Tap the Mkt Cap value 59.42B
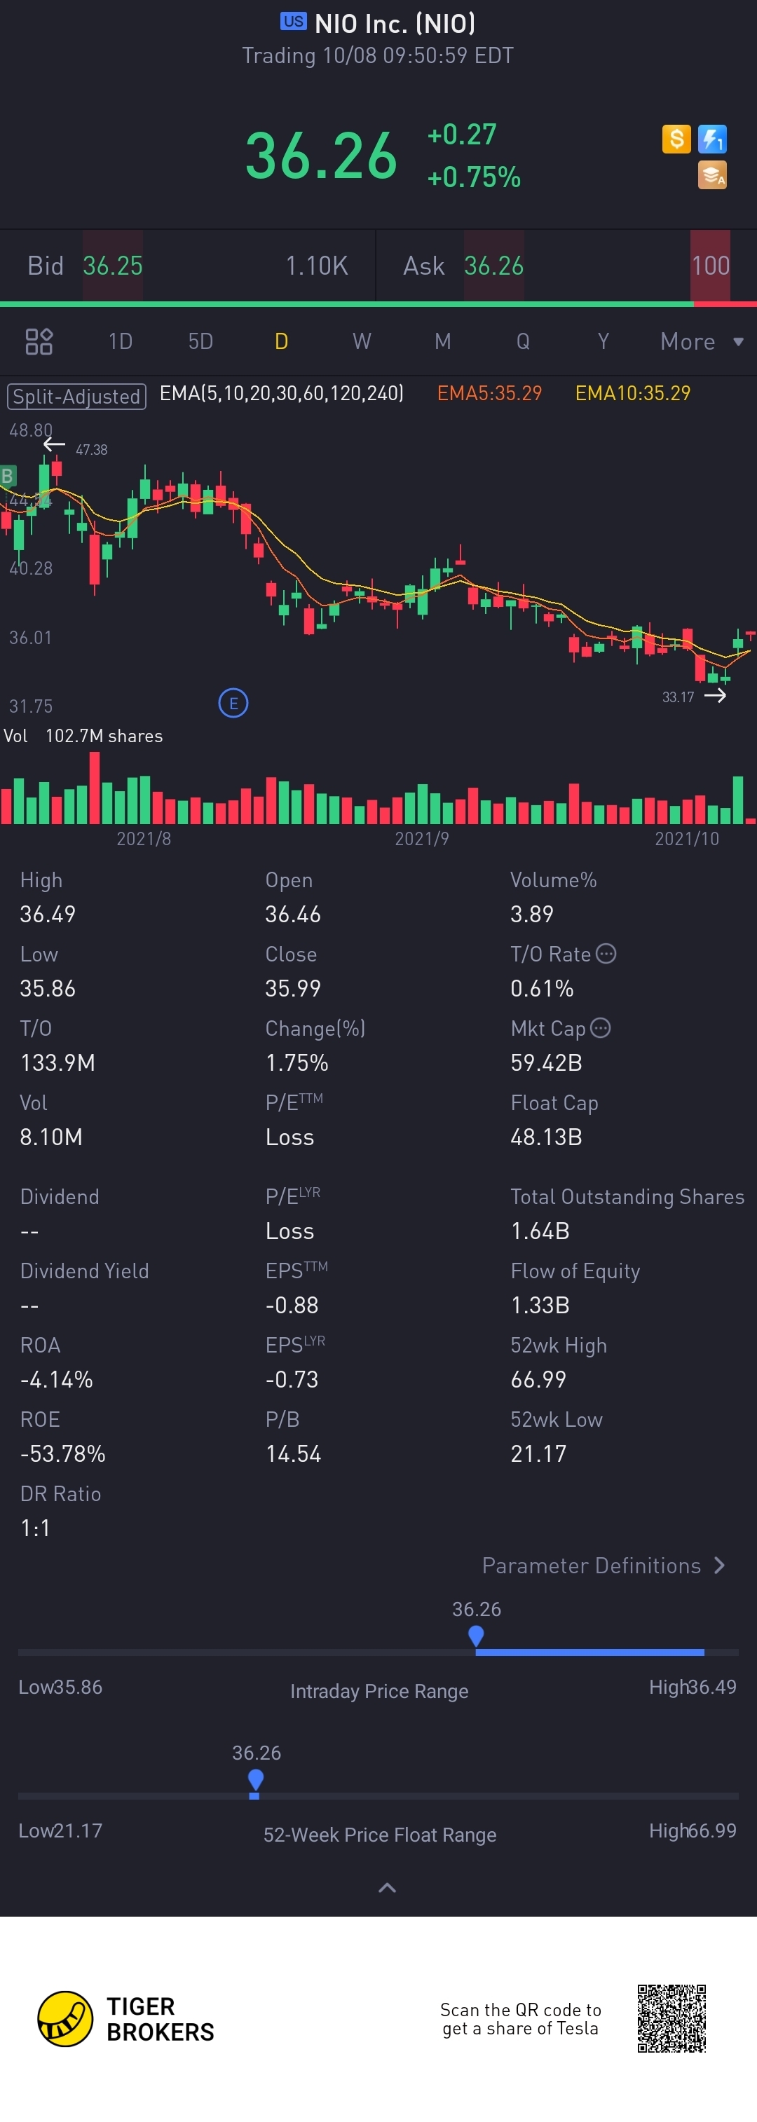Viewport: 757px width, 2122px height. coord(546,1062)
